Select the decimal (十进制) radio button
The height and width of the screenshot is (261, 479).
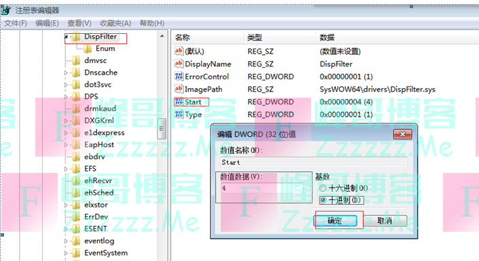click(x=323, y=200)
